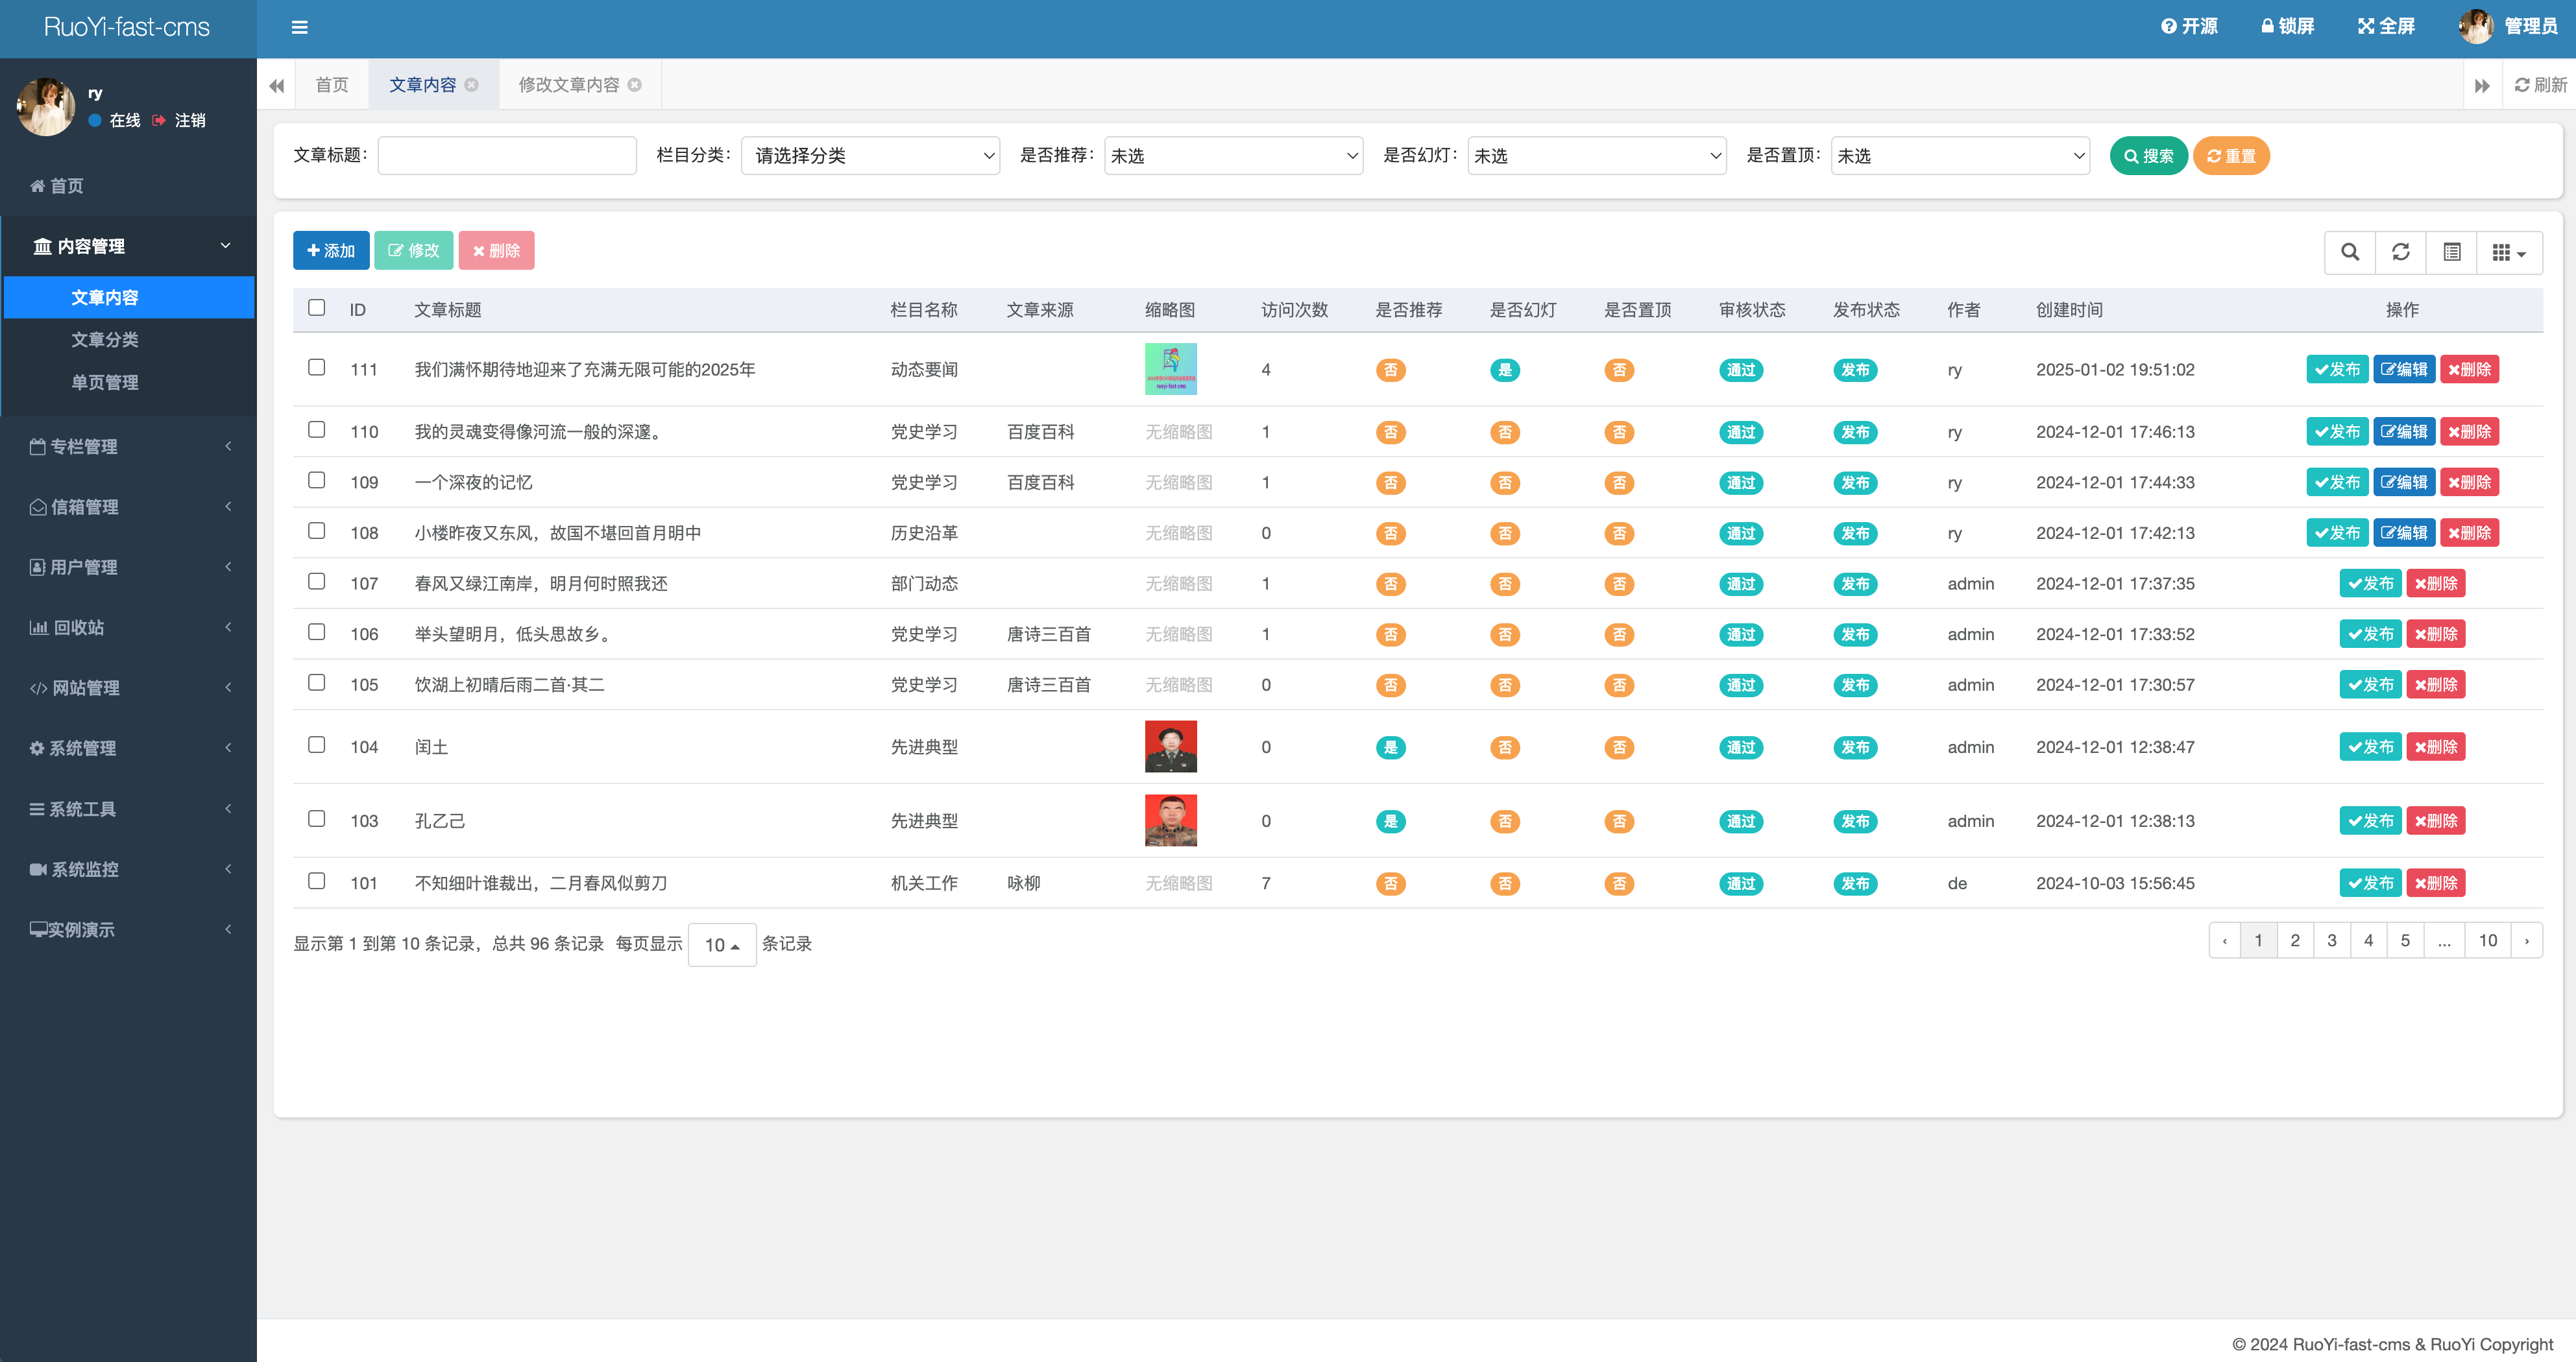Open the 是否推荐 dropdown

pyautogui.click(x=1233, y=156)
